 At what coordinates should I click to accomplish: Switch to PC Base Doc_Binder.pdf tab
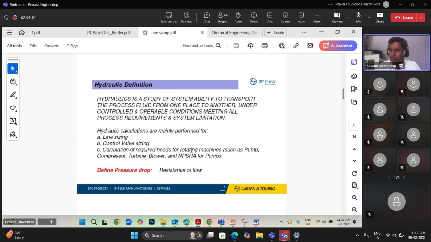(x=108, y=32)
